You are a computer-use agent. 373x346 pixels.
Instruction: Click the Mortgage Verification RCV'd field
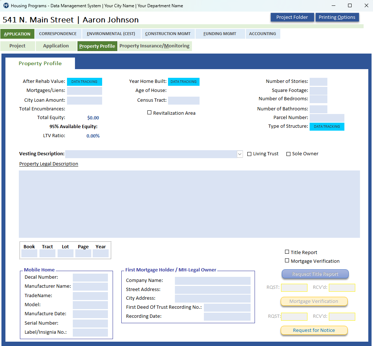[342, 317]
